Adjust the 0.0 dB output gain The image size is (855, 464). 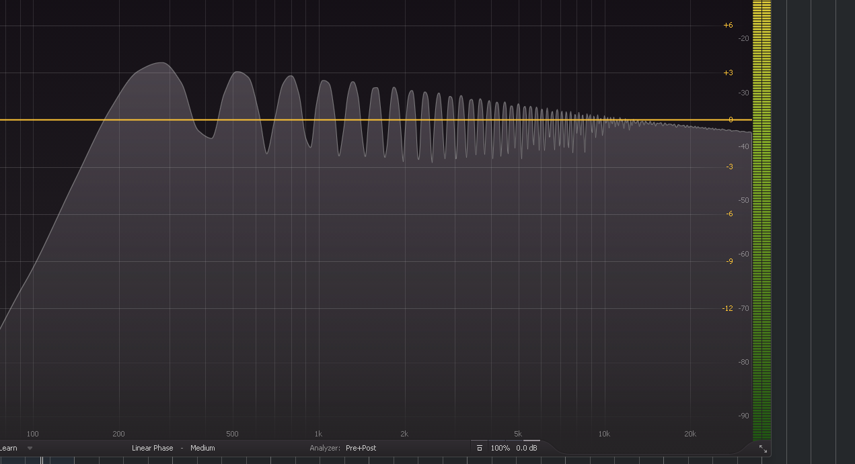pos(527,448)
